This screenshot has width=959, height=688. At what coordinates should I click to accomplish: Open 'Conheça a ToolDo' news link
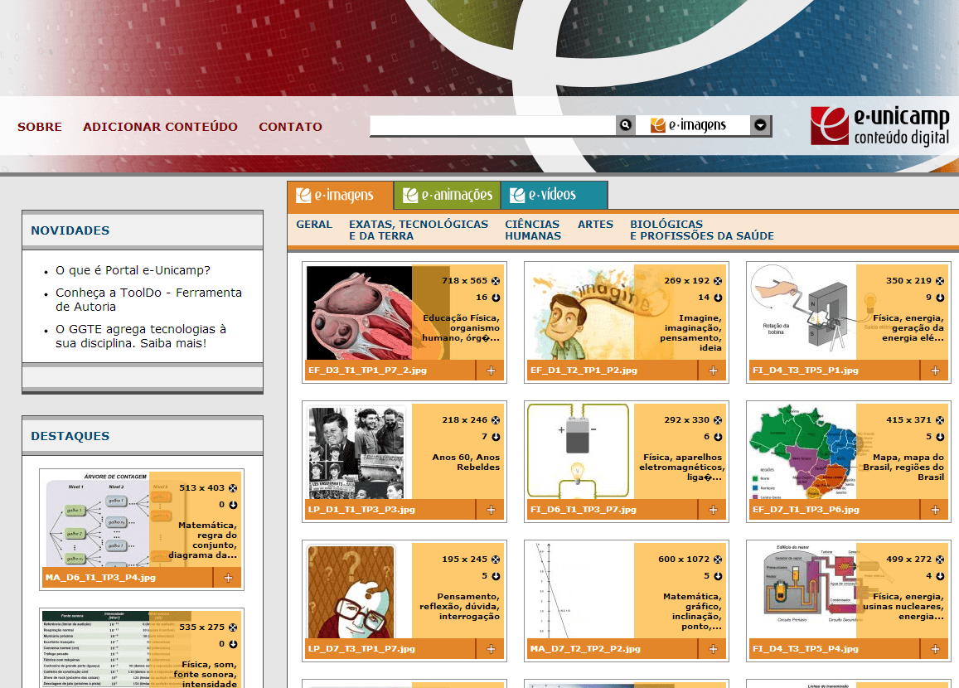point(148,300)
